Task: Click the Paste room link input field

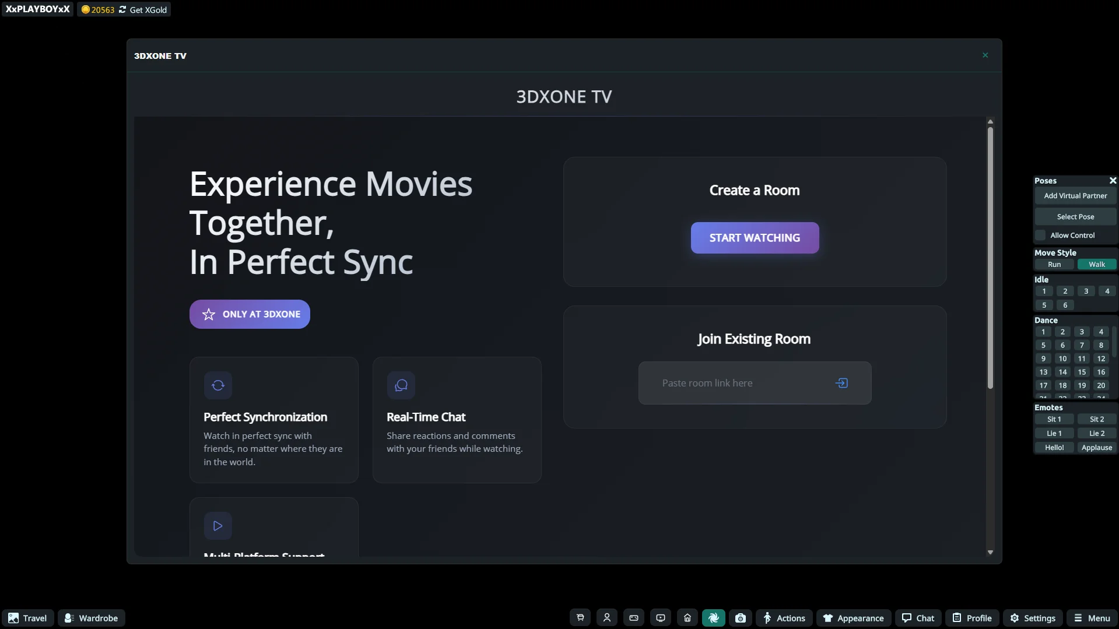Action: point(755,383)
